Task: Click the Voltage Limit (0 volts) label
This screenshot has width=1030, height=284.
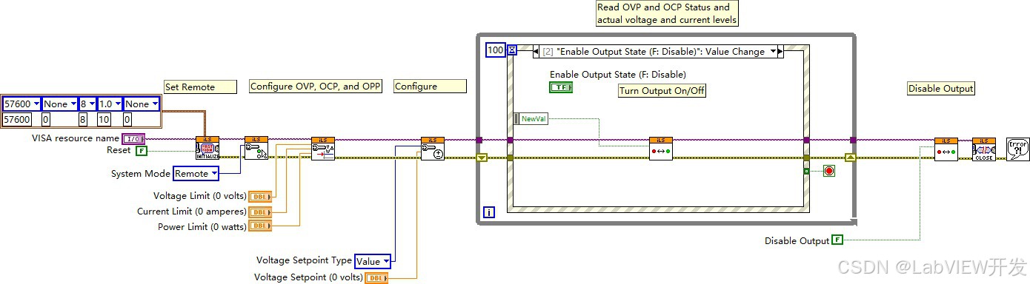Action: click(x=199, y=197)
